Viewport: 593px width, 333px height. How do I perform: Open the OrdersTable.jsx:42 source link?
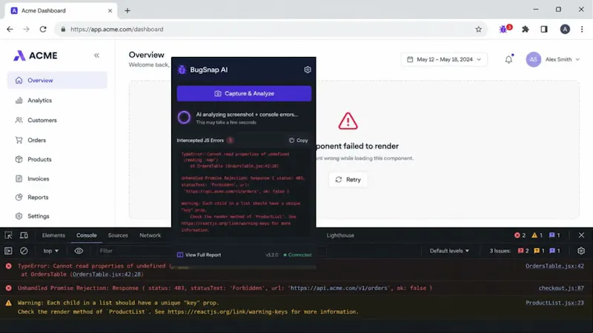[x=554, y=266]
